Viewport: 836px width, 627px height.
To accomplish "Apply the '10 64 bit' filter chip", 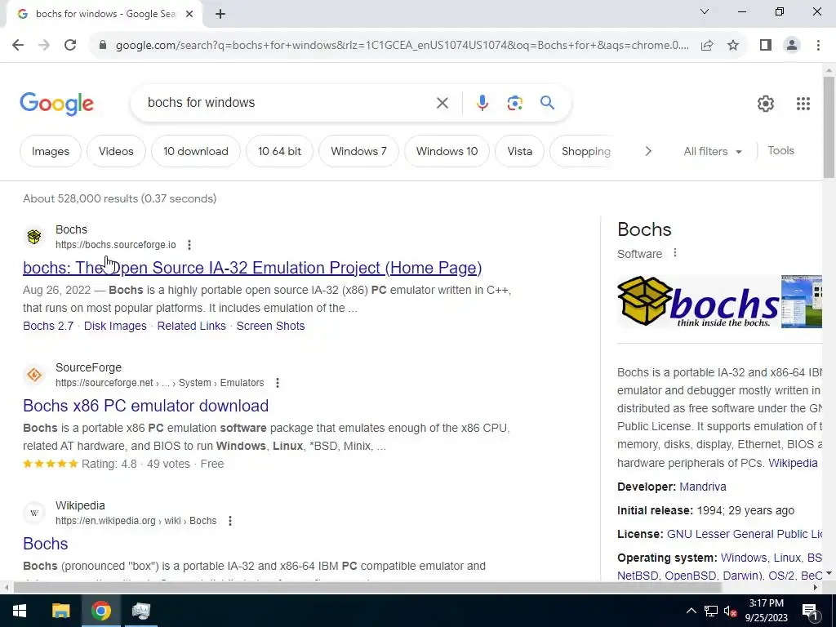I will coord(279,151).
